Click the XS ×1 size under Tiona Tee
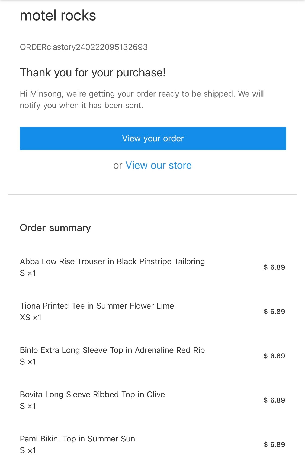Screen dimensions: 305x471 (31, 317)
